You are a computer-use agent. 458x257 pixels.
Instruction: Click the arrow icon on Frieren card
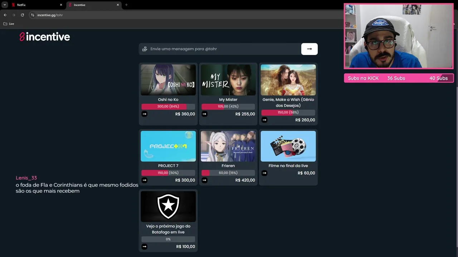pyautogui.click(x=204, y=180)
